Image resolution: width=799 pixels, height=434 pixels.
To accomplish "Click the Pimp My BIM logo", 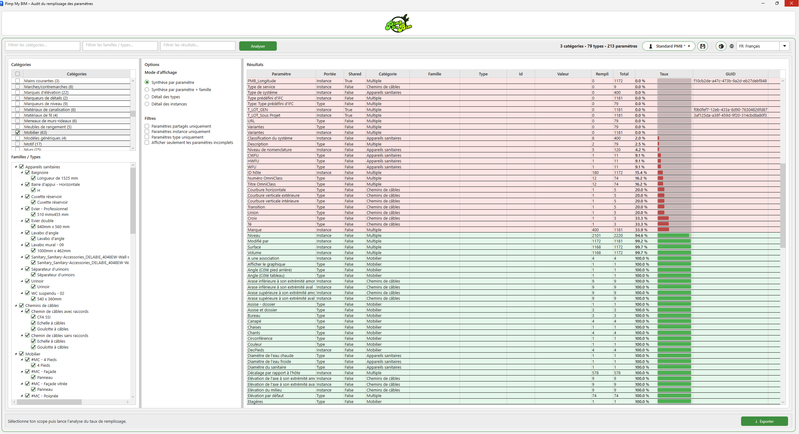I will coord(399,23).
